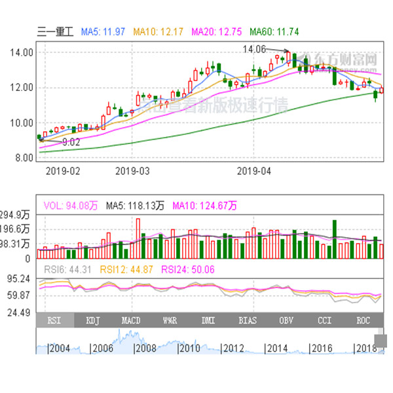Click the 三一重工 stock title
Viewport: 393px width, 393px height.
[54, 31]
